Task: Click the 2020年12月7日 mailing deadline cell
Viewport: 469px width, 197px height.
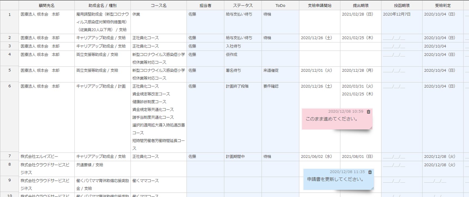Action: 401,14
